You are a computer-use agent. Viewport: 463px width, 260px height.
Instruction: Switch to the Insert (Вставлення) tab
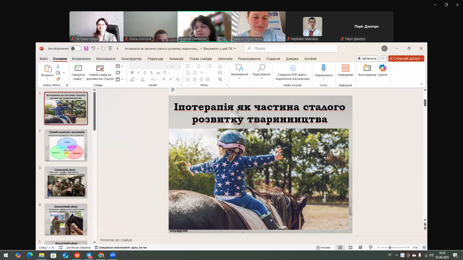coord(81,59)
